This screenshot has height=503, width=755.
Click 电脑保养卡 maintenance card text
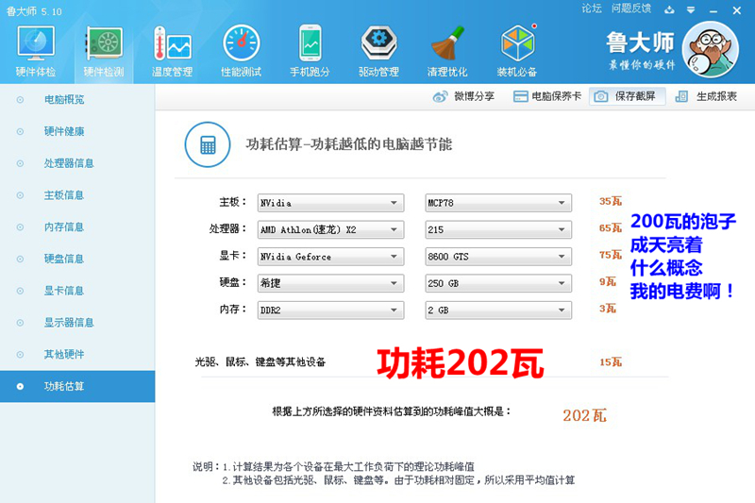pos(557,96)
